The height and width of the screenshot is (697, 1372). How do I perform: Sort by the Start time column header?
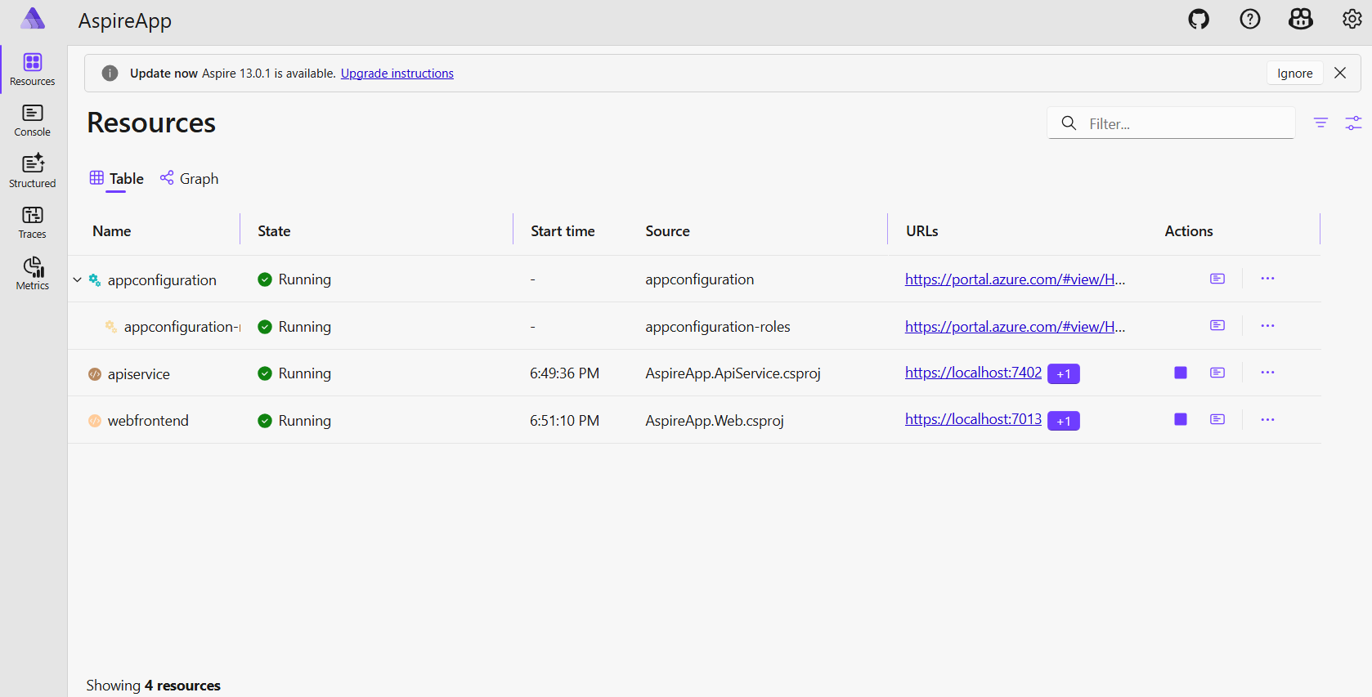pos(563,231)
